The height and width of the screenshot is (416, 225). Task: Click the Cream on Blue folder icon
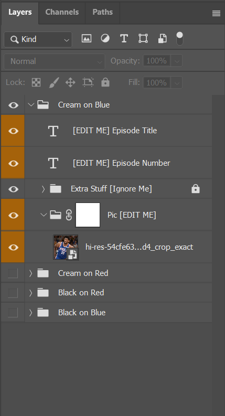pyautogui.click(x=43, y=105)
